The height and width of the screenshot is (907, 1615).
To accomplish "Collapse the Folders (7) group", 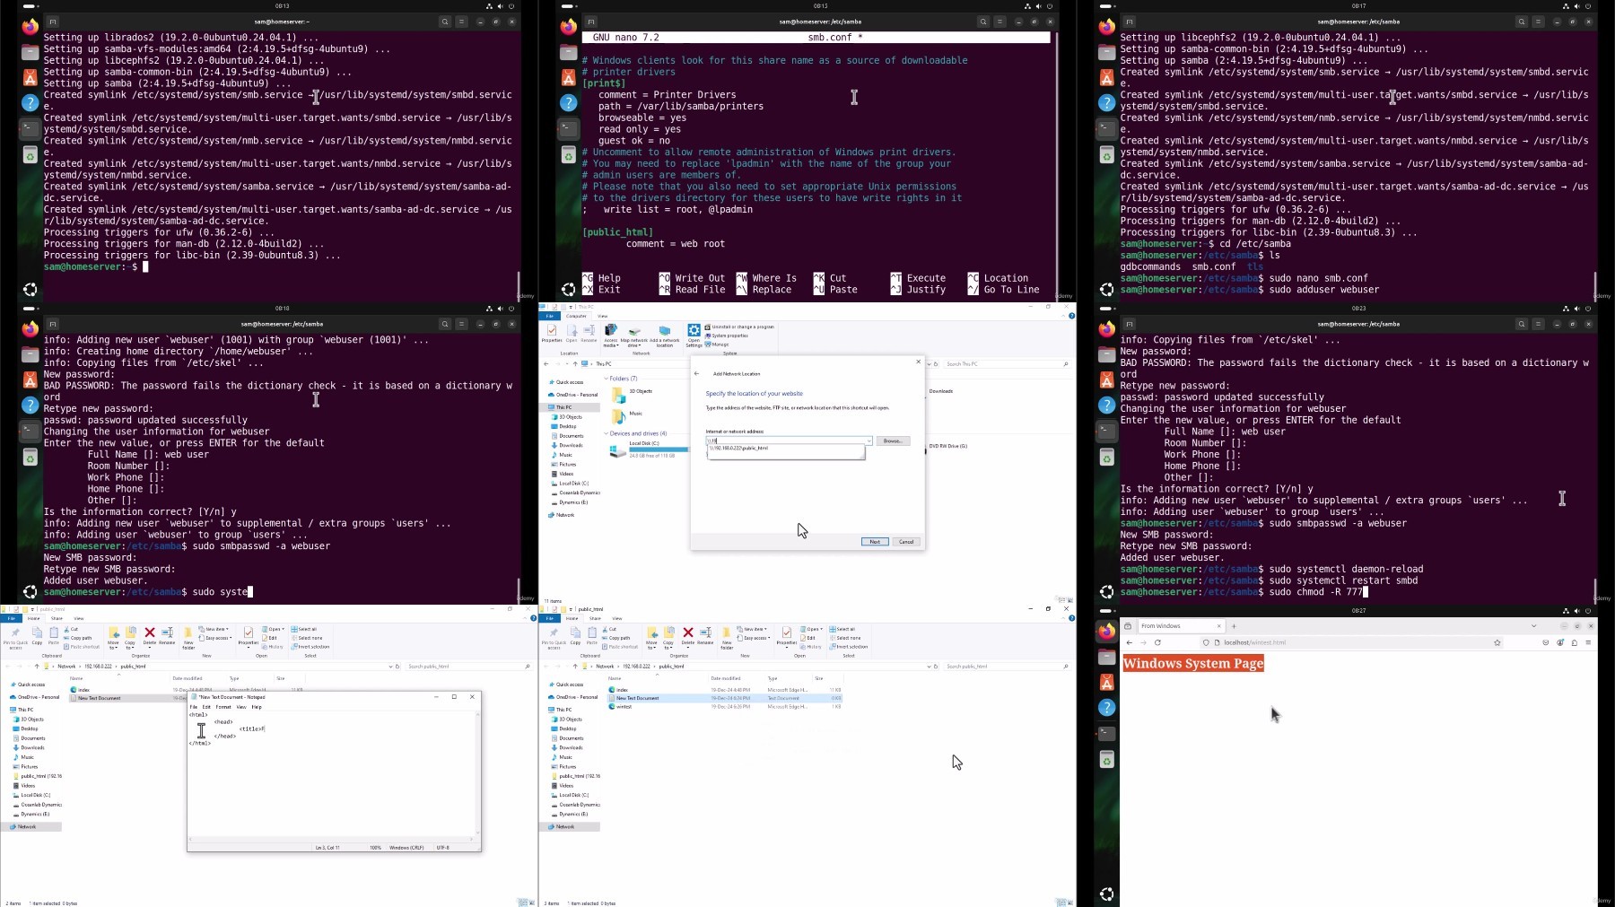I will (x=606, y=379).
